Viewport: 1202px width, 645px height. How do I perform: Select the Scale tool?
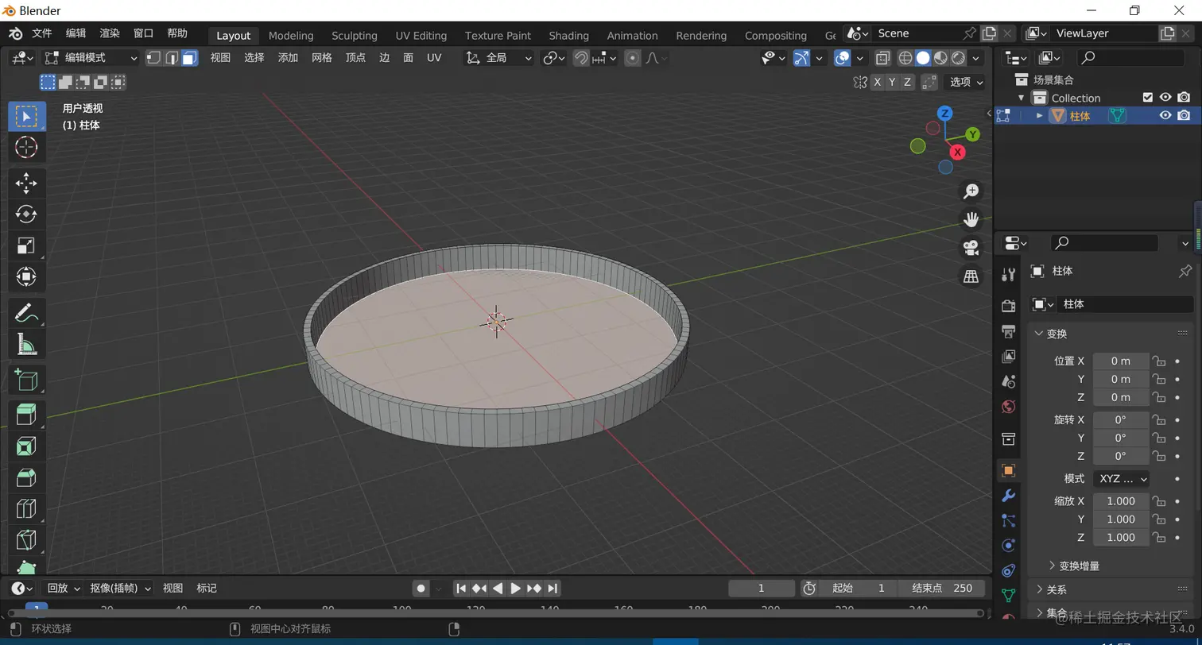click(26, 245)
